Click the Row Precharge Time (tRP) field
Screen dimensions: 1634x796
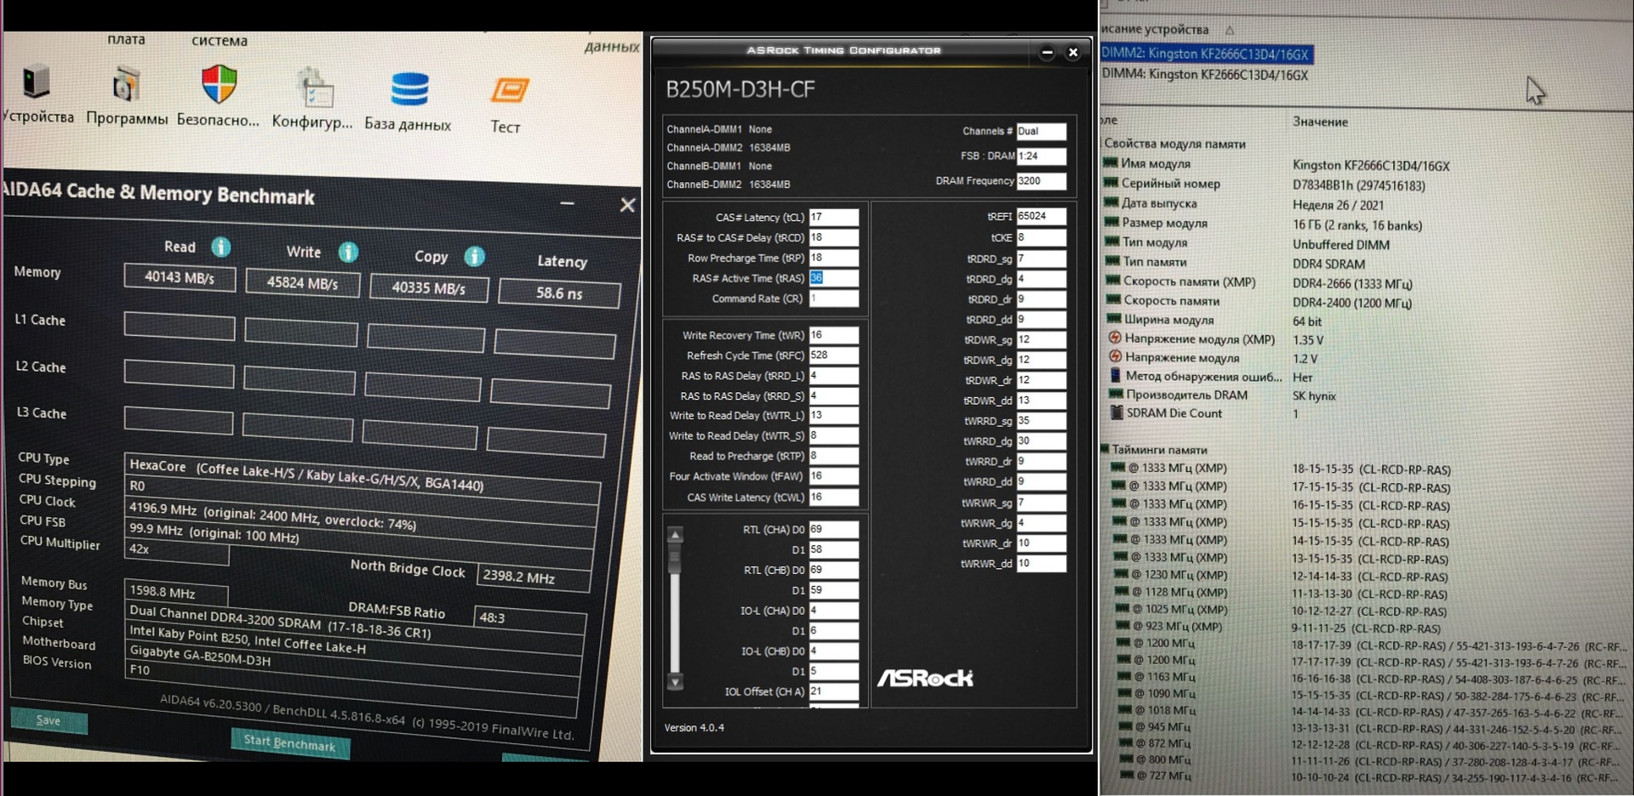(x=833, y=258)
